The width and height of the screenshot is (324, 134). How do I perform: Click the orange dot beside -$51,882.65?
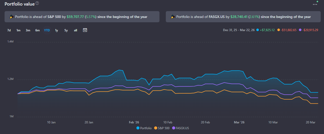[x=278, y=30]
